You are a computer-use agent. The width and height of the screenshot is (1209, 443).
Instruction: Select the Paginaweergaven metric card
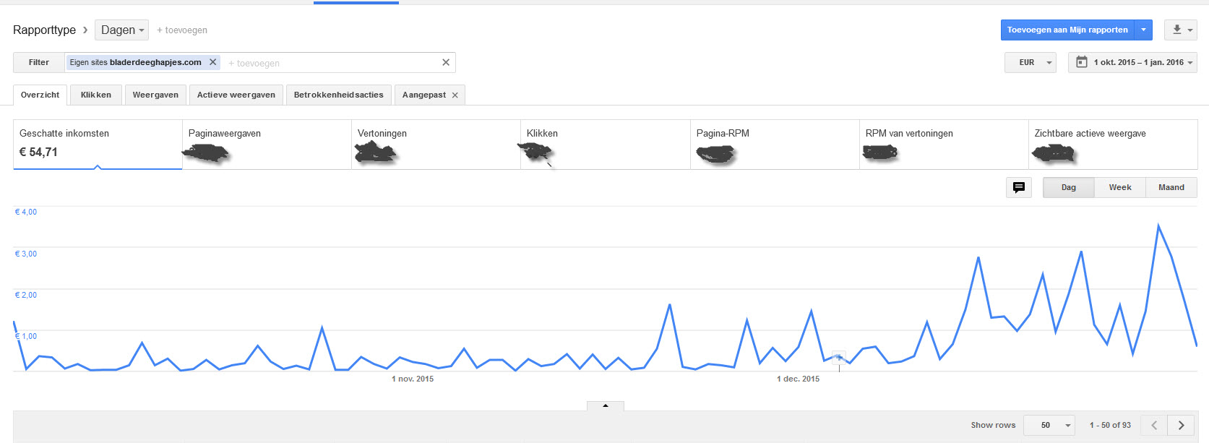point(267,145)
